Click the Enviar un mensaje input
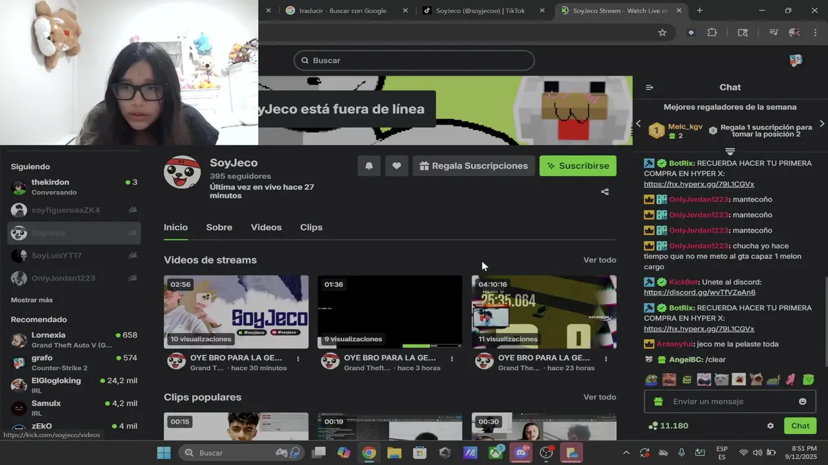This screenshot has height=465, width=828. pos(731,401)
